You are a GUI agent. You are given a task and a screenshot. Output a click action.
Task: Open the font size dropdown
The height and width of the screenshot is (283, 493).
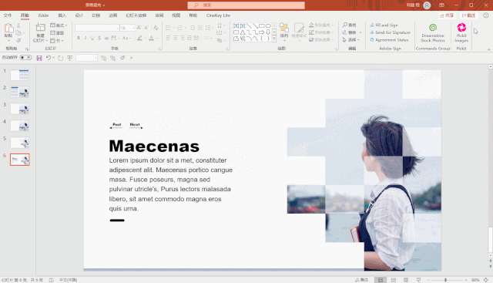[x=133, y=28]
